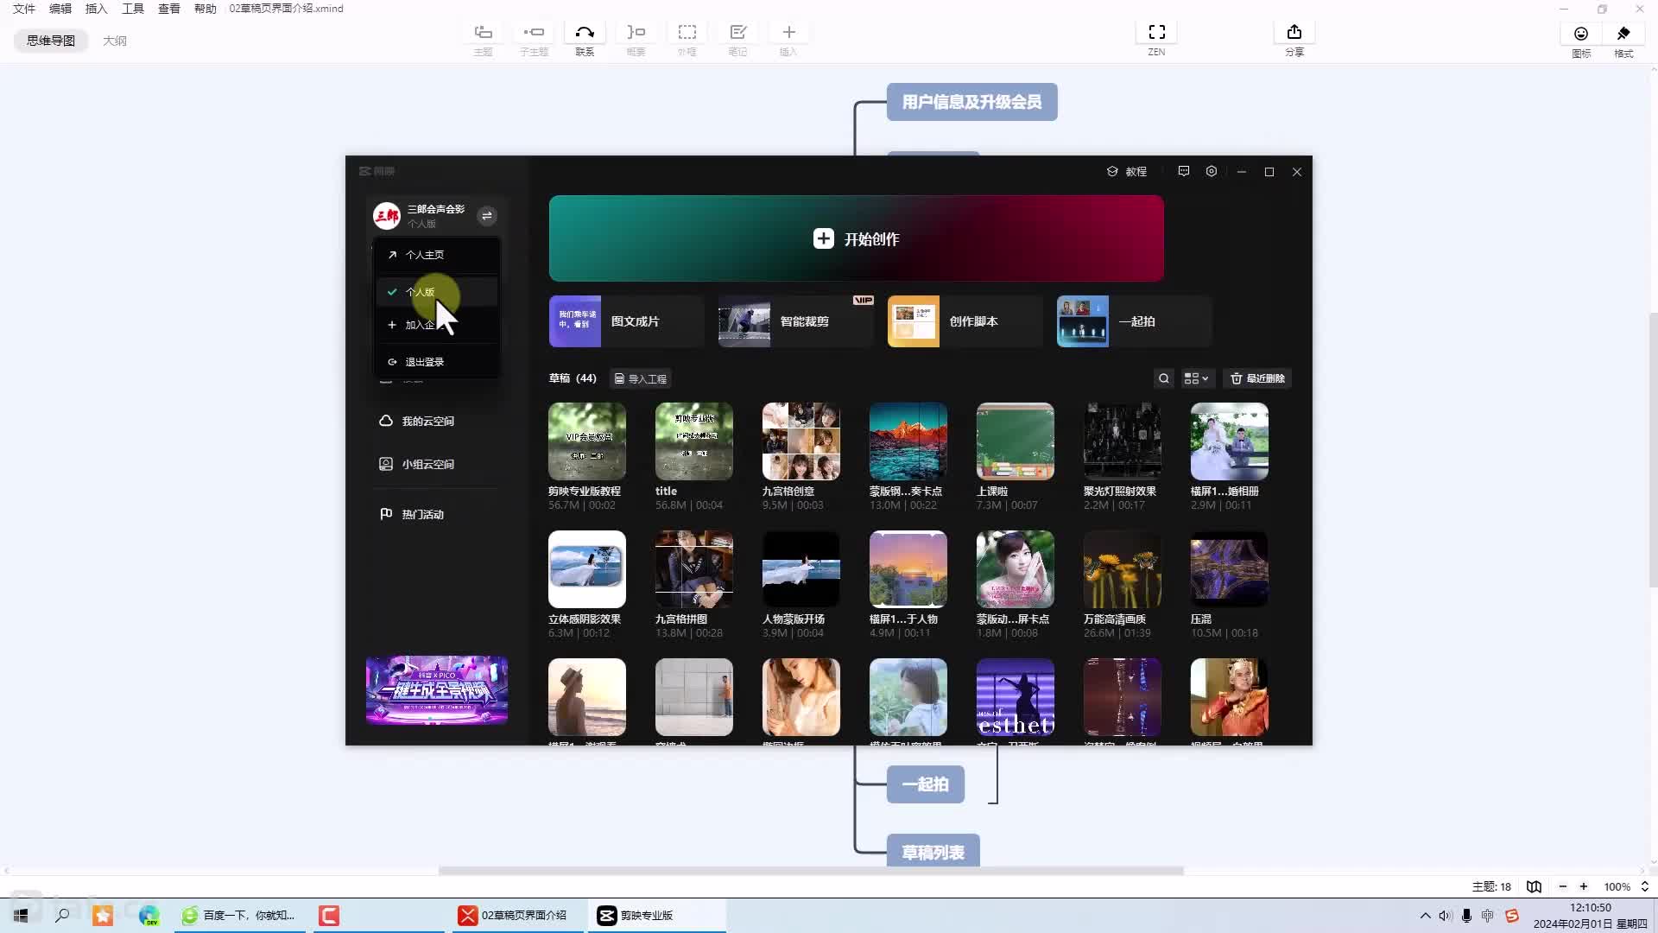Open the 帮助 menu
This screenshot has height=933, width=1658.
[x=206, y=9]
